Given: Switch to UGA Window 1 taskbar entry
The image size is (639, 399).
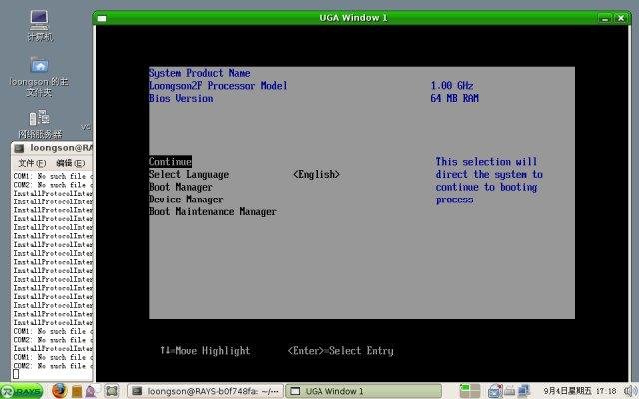Looking at the screenshot, I should point(363,391).
